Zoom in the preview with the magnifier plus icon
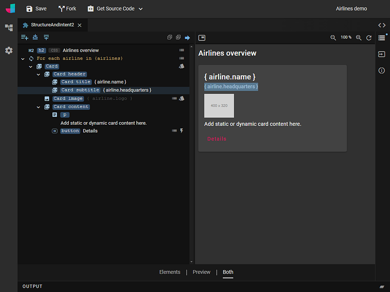This screenshot has width=390, height=292. (359, 37)
